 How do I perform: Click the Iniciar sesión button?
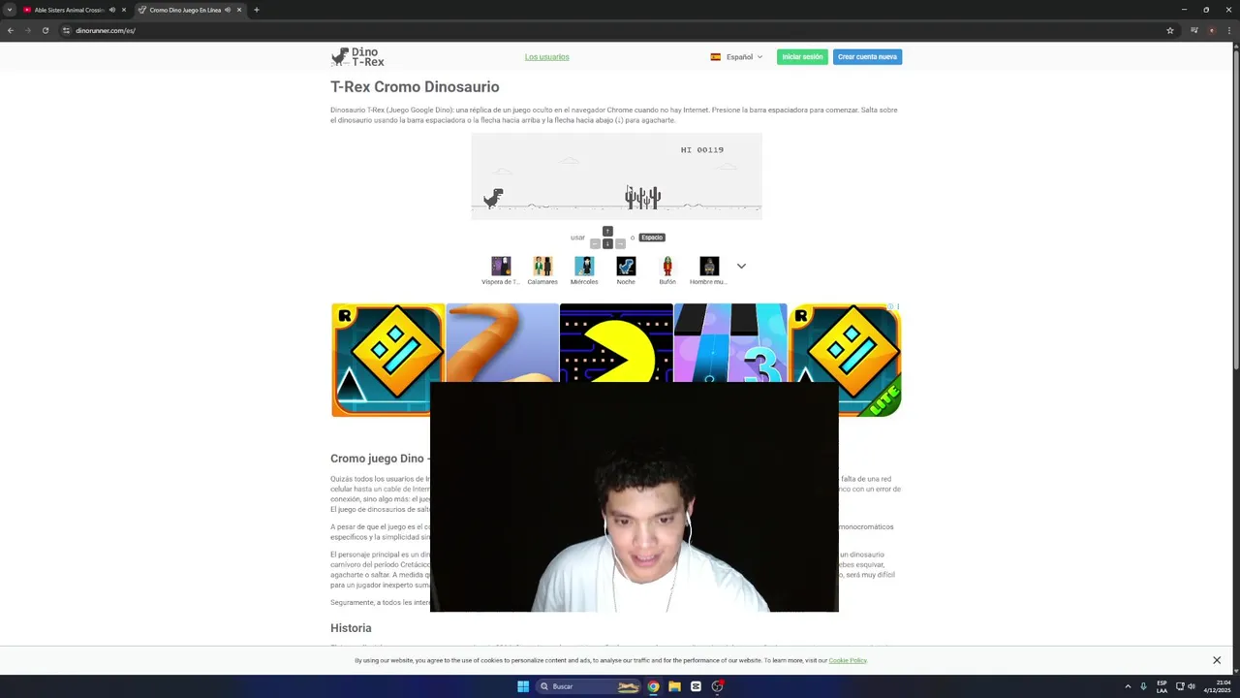(x=802, y=57)
